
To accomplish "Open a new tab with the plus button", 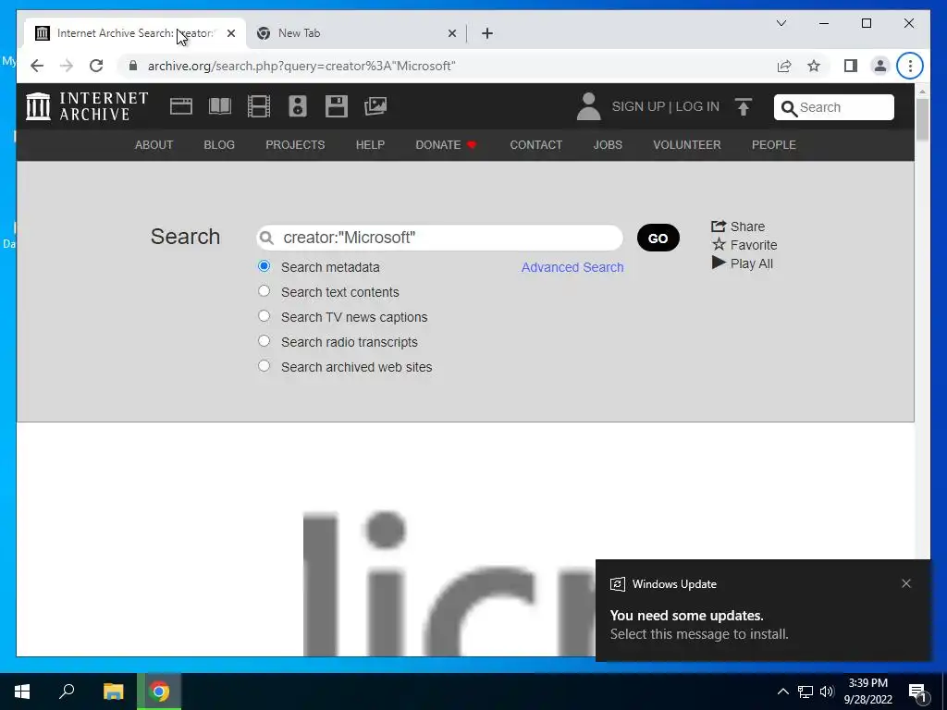I will click(487, 34).
